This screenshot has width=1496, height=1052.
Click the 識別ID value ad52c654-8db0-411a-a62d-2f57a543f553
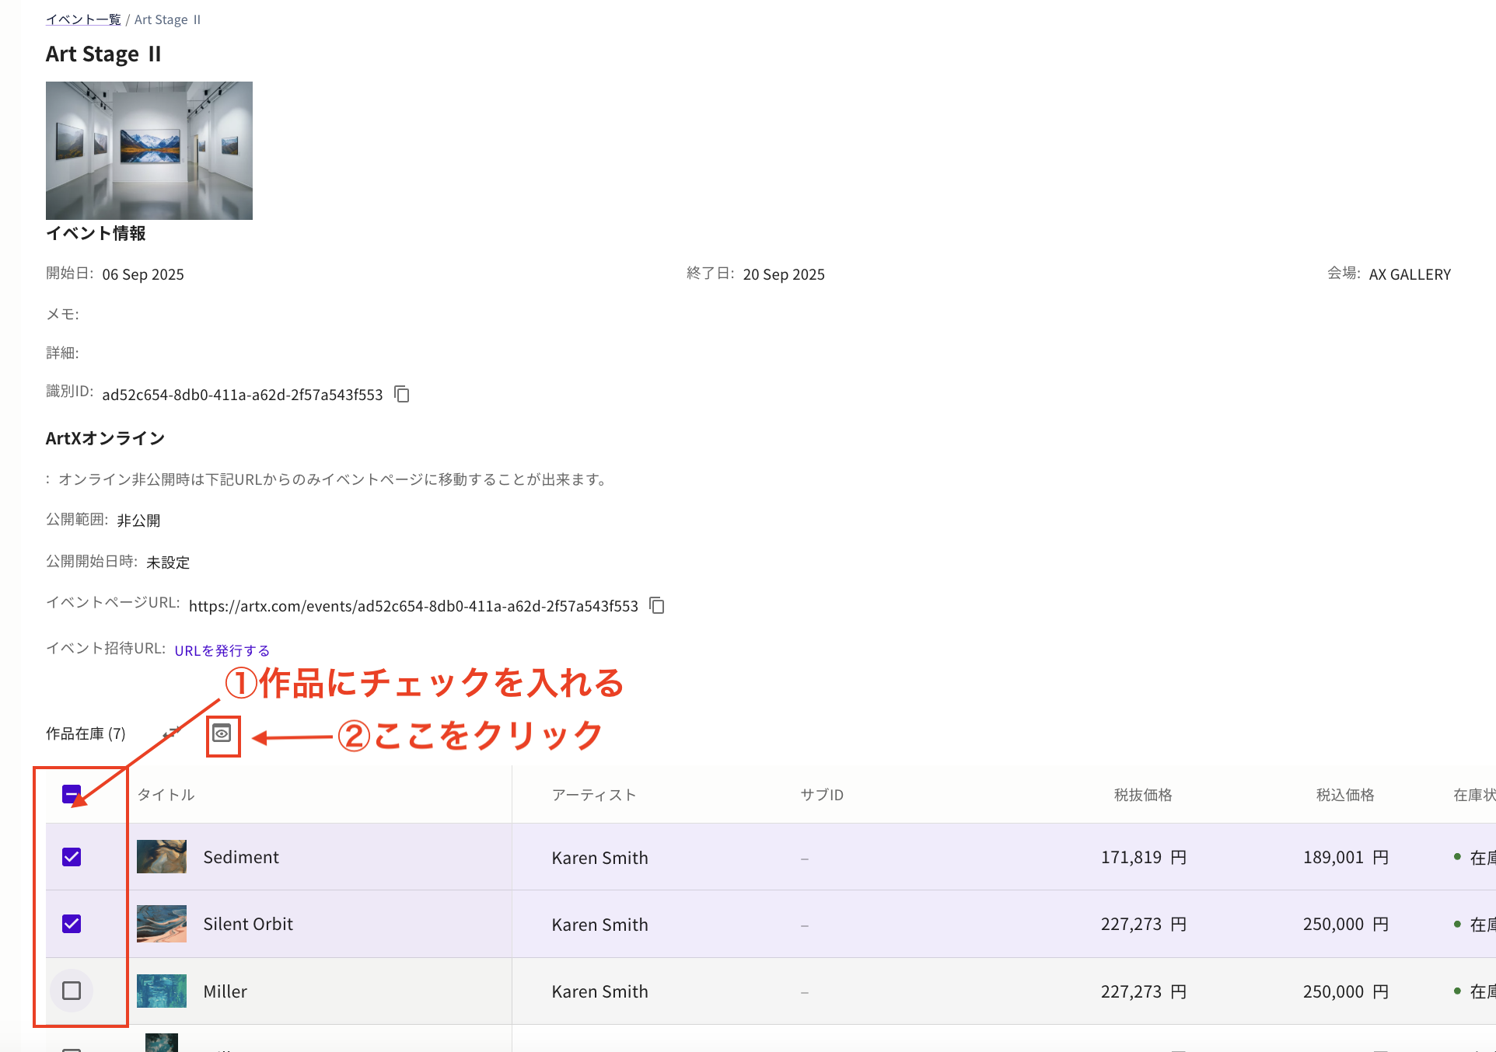coord(243,395)
